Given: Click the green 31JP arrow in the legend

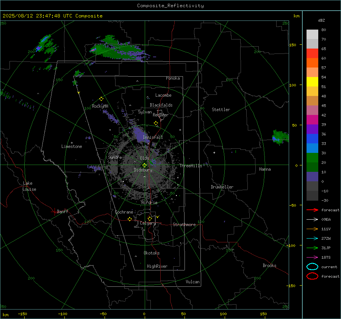Looking at the screenshot, I should (312, 248).
